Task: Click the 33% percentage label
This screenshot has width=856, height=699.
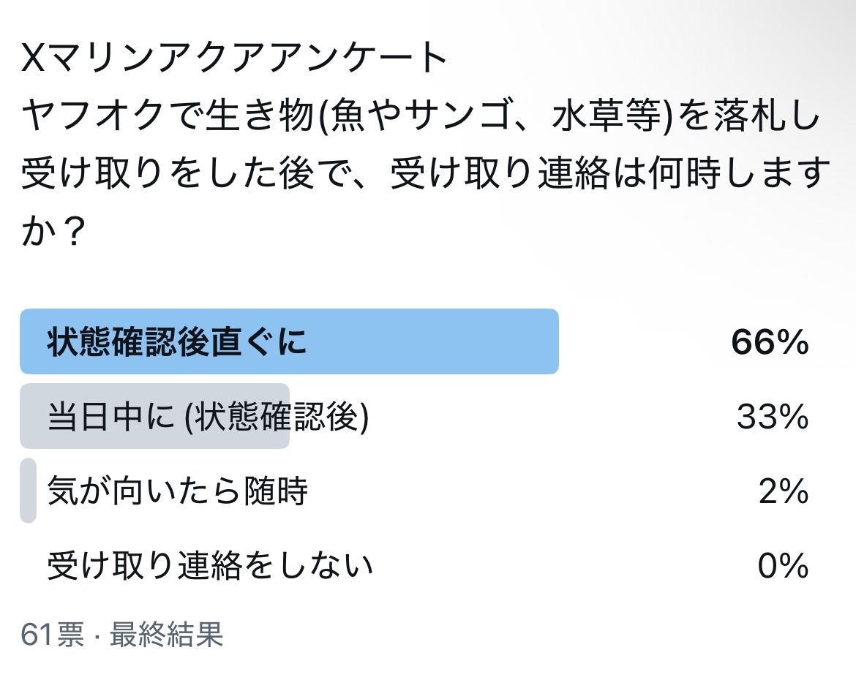Action: [x=773, y=416]
